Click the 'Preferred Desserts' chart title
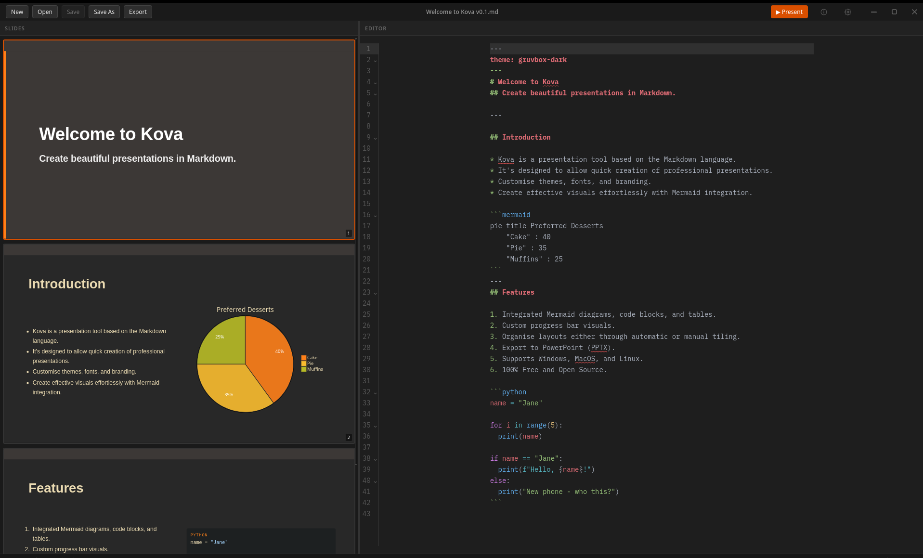Screen dimensions: 923x558 (x=245, y=310)
